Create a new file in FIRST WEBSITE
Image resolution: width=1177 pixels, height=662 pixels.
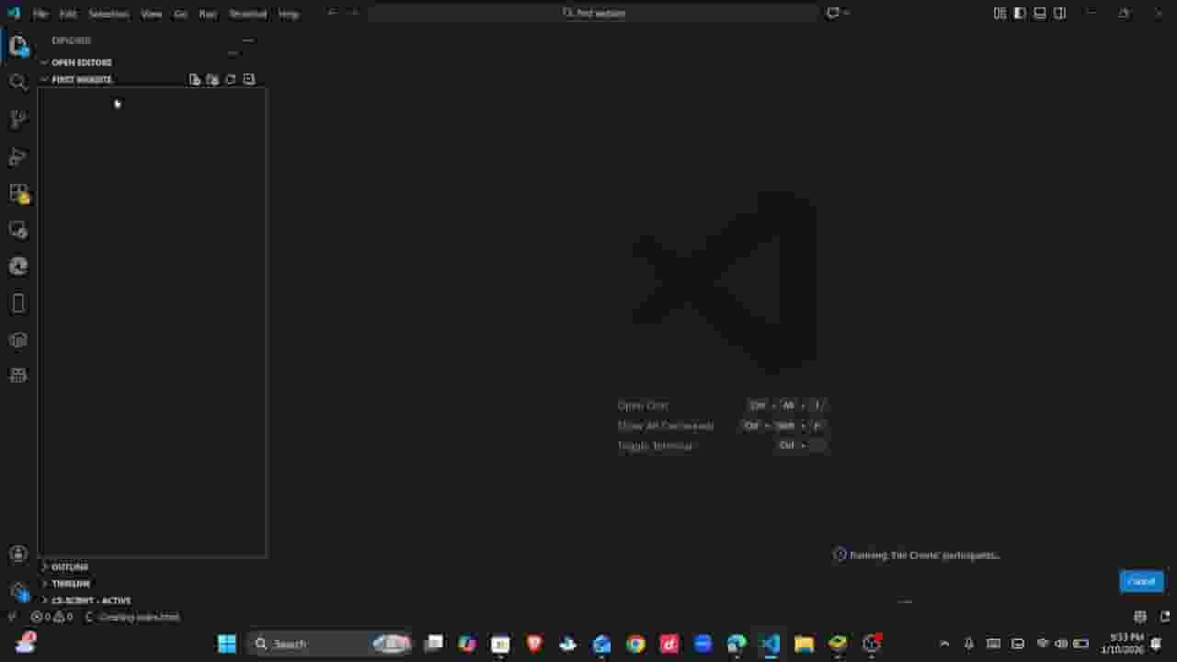tap(195, 80)
